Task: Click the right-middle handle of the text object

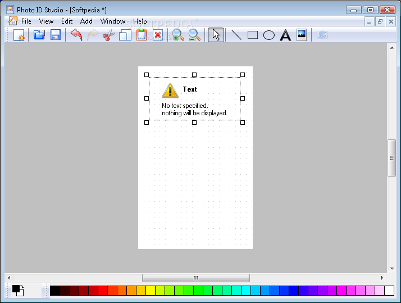Action: [243, 98]
